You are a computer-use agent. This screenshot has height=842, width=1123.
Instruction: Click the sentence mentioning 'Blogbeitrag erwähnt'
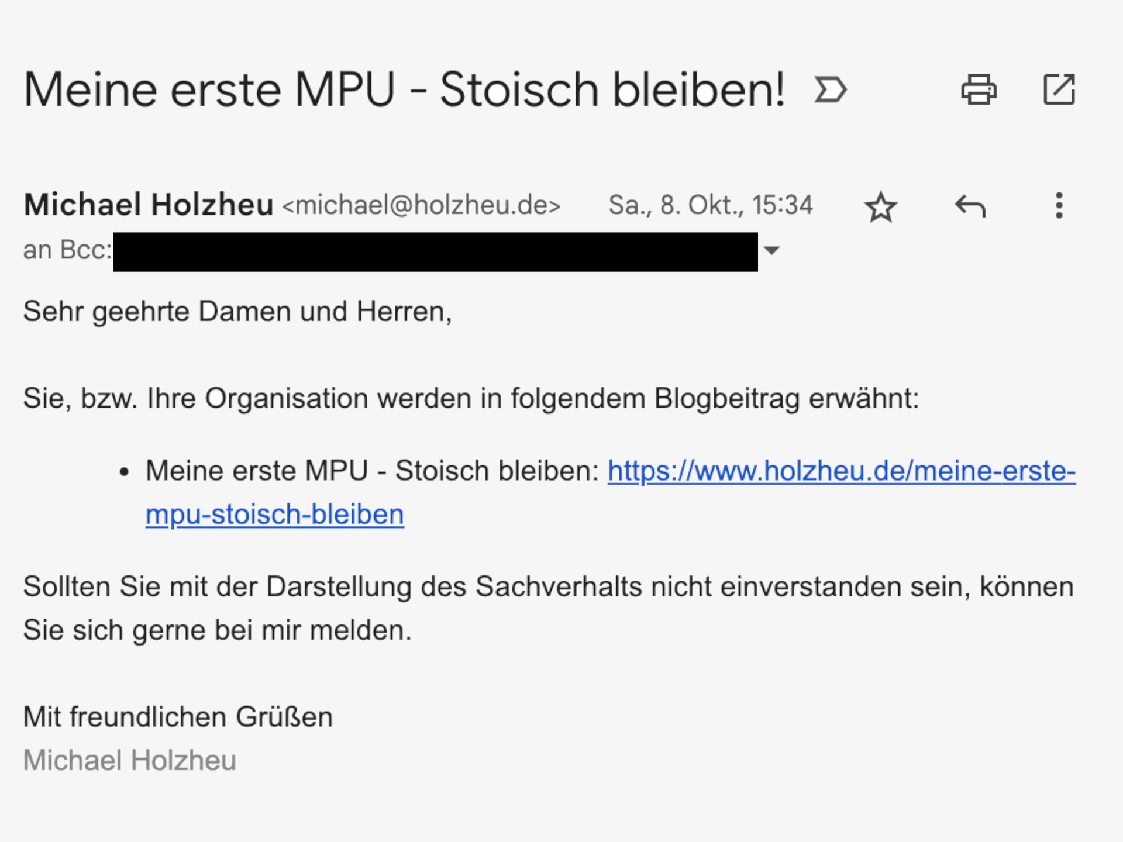(471, 399)
